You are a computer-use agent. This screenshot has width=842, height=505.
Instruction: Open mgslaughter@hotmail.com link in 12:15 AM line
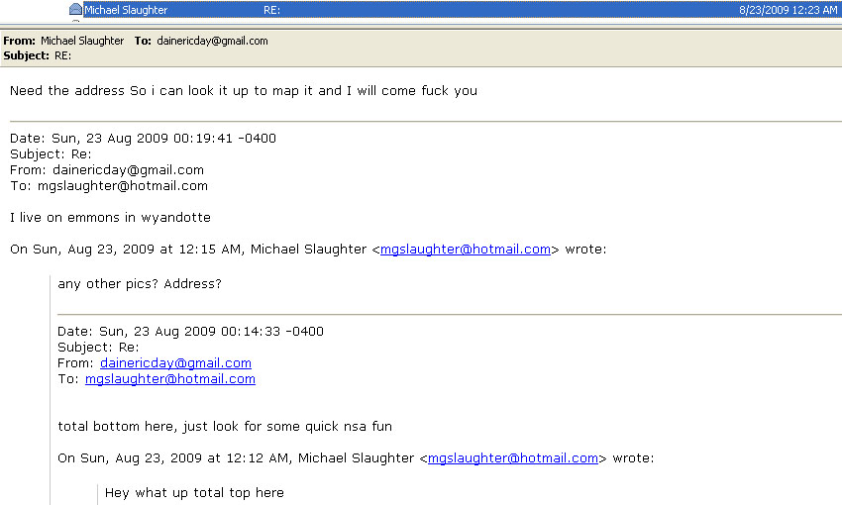[x=466, y=250]
